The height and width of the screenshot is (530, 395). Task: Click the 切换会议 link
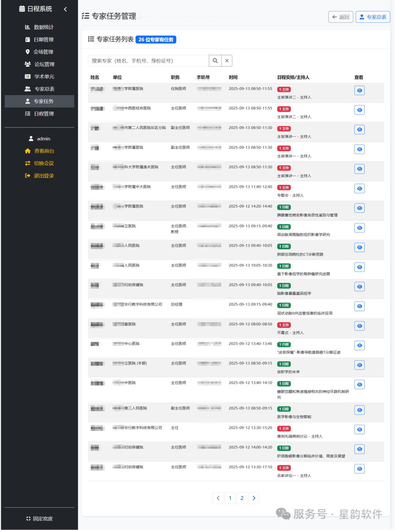(x=39, y=163)
